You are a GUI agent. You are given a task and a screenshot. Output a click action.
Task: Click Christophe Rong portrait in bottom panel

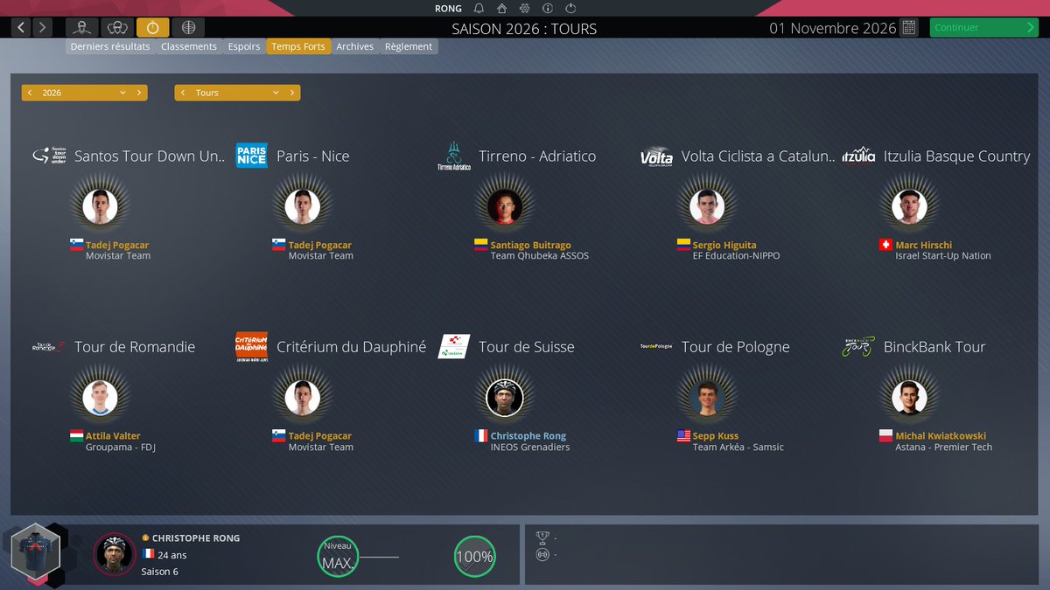tap(115, 554)
